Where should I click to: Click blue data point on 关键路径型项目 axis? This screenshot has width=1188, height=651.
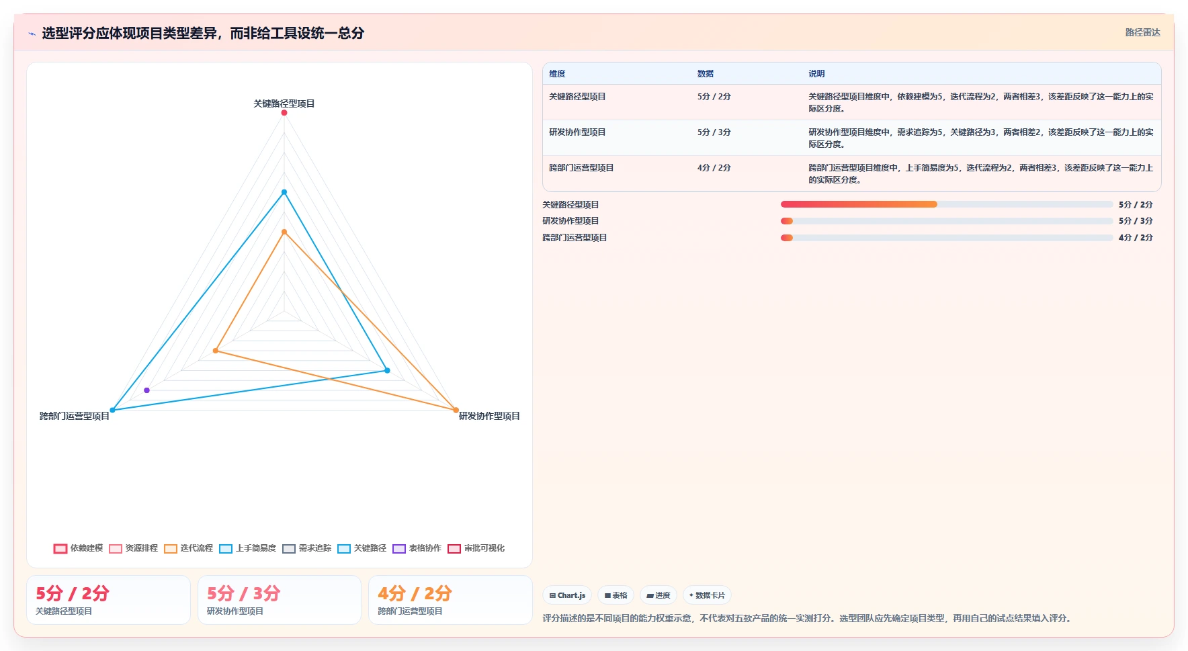click(x=284, y=192)
